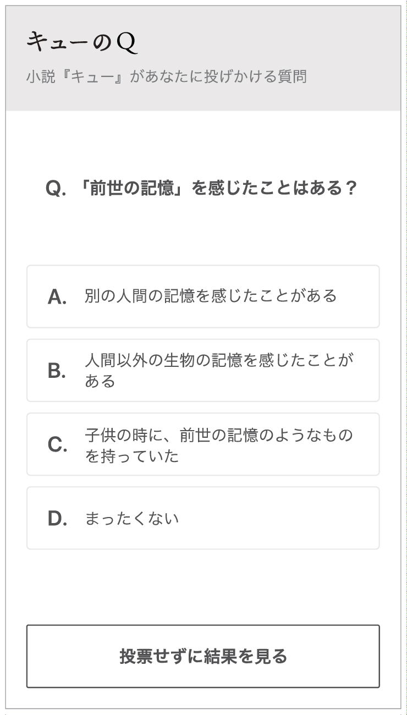407x715 pixels.
Task: Click the bold "B." letter label
Action: pyautogui.click(x=57, y=371)
